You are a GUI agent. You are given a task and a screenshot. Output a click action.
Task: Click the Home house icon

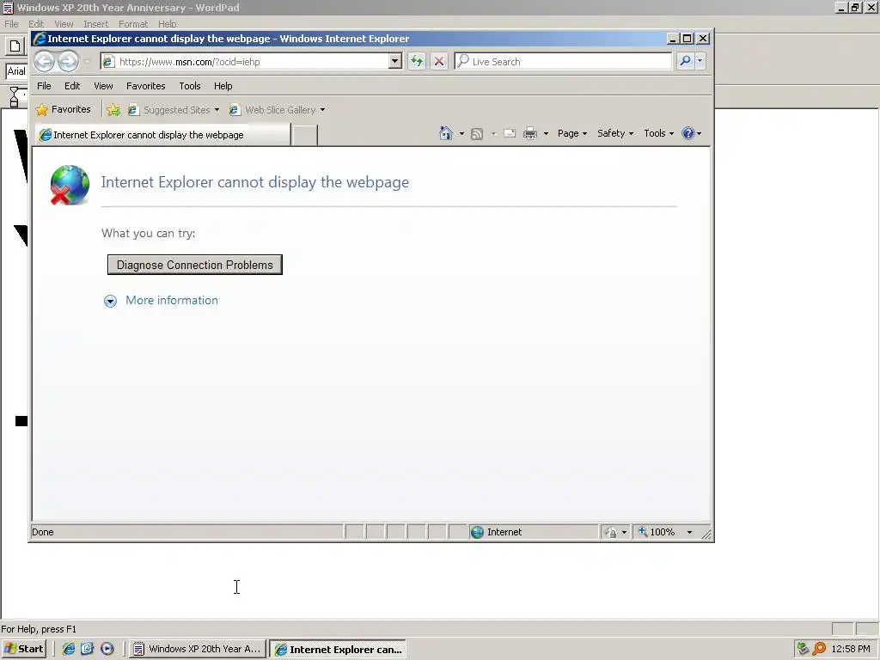pos(446,133)
